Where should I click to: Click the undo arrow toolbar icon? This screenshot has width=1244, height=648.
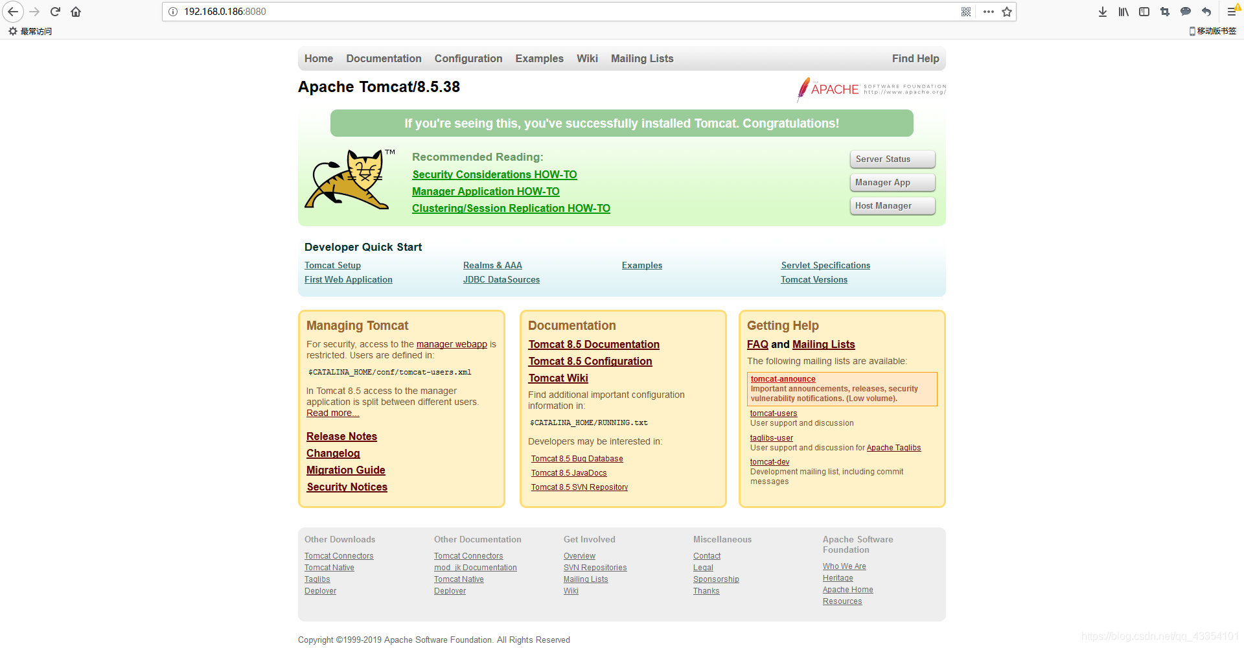(1206, 12)
